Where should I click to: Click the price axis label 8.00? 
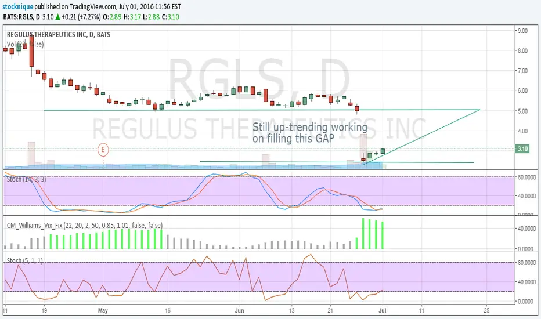(522, 50)
